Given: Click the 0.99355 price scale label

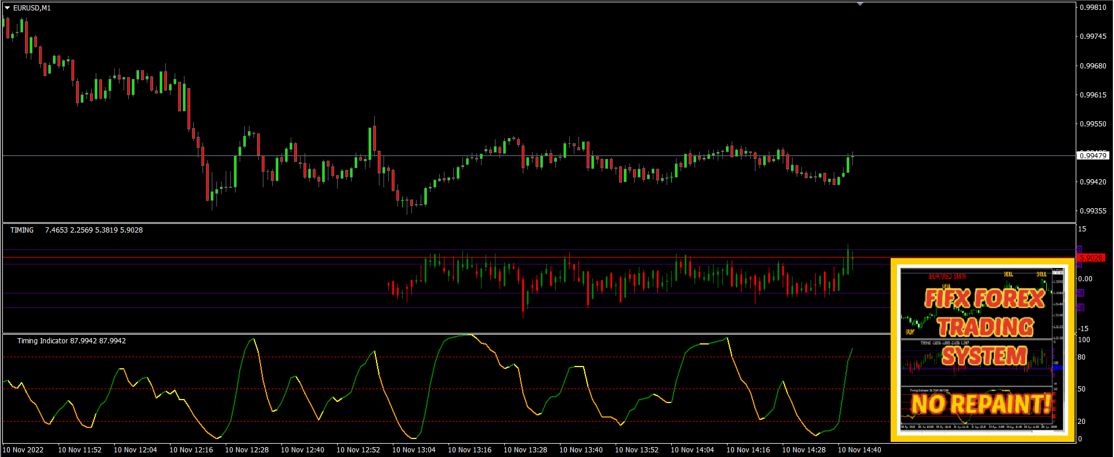Looking at the screenshot, I should tap(1093, 211).
